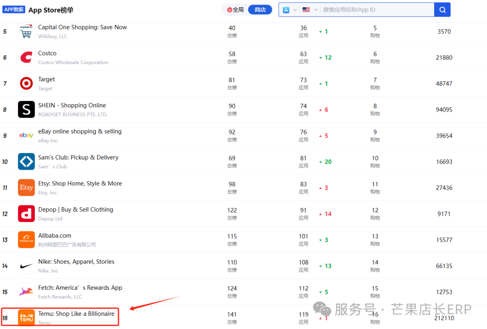Open Fetch: America's Rewards App title
The width and height of the screenshot is (487, 329).
click(x=80, y=287)
